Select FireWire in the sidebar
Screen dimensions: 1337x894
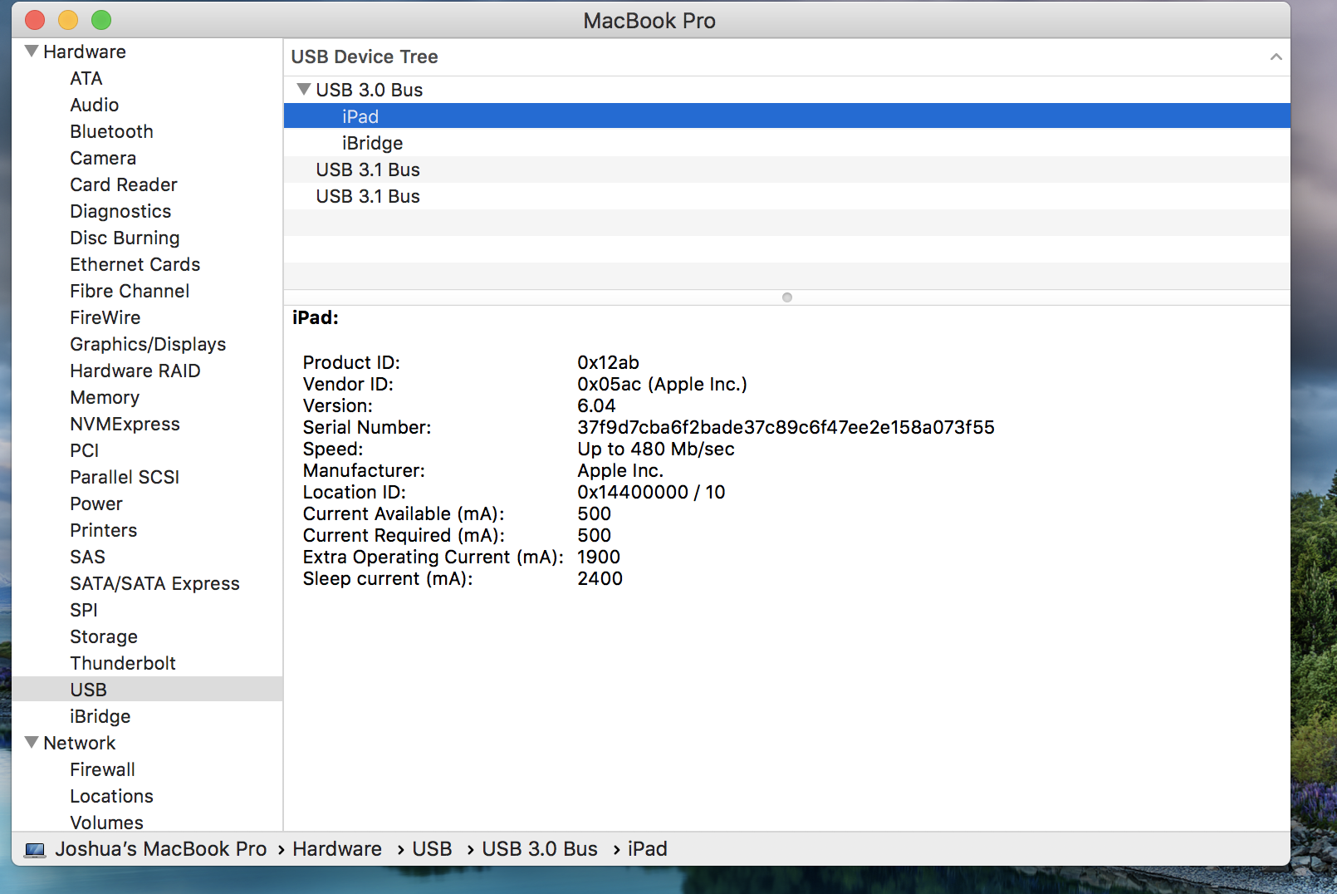tap(105, 317)
